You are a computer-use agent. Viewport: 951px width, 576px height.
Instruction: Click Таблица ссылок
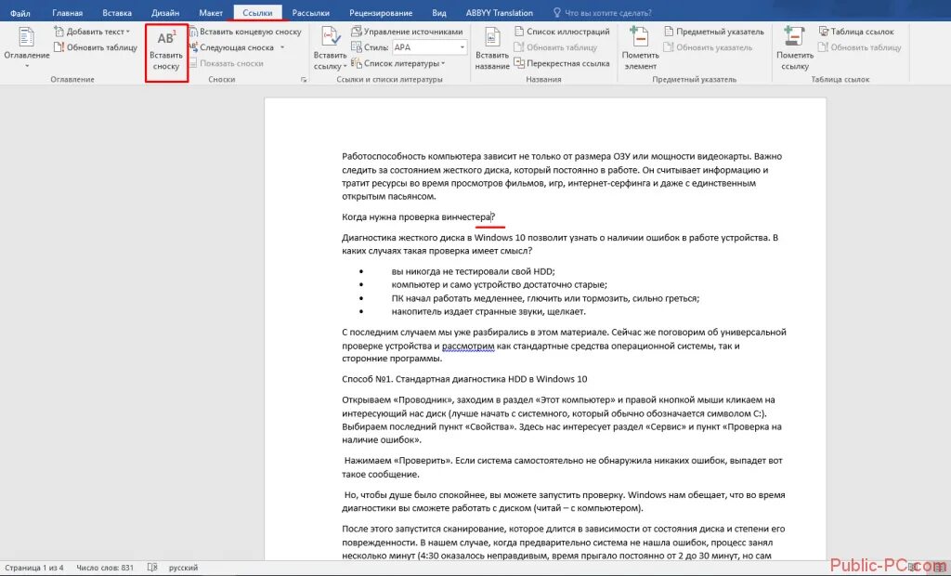(856, 32)
